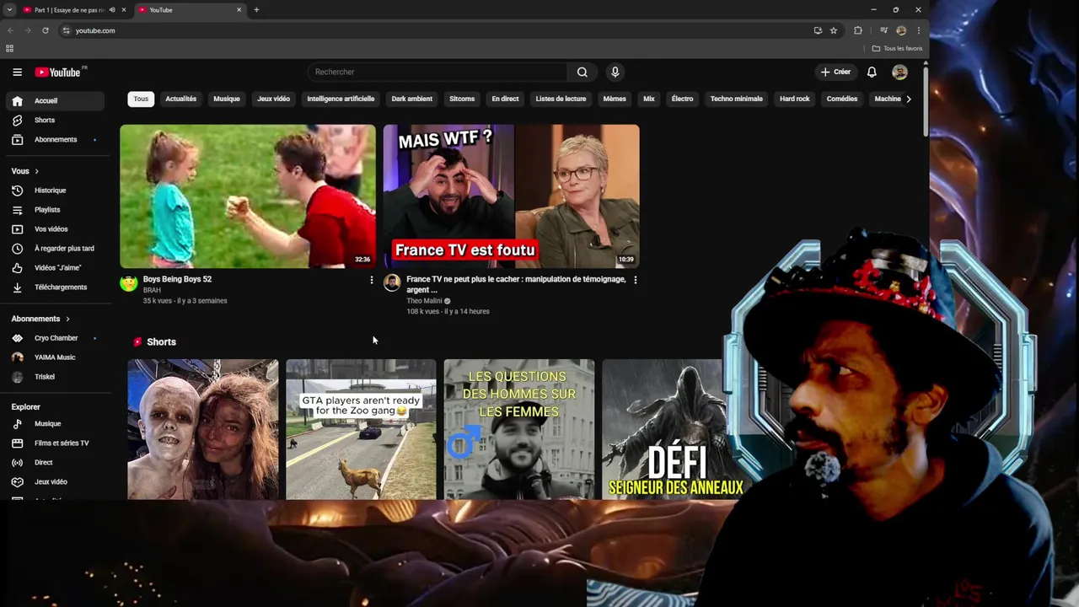Expand the Abonnements section header
Viewport: 1079px width, 607px height.
(40, 319)
